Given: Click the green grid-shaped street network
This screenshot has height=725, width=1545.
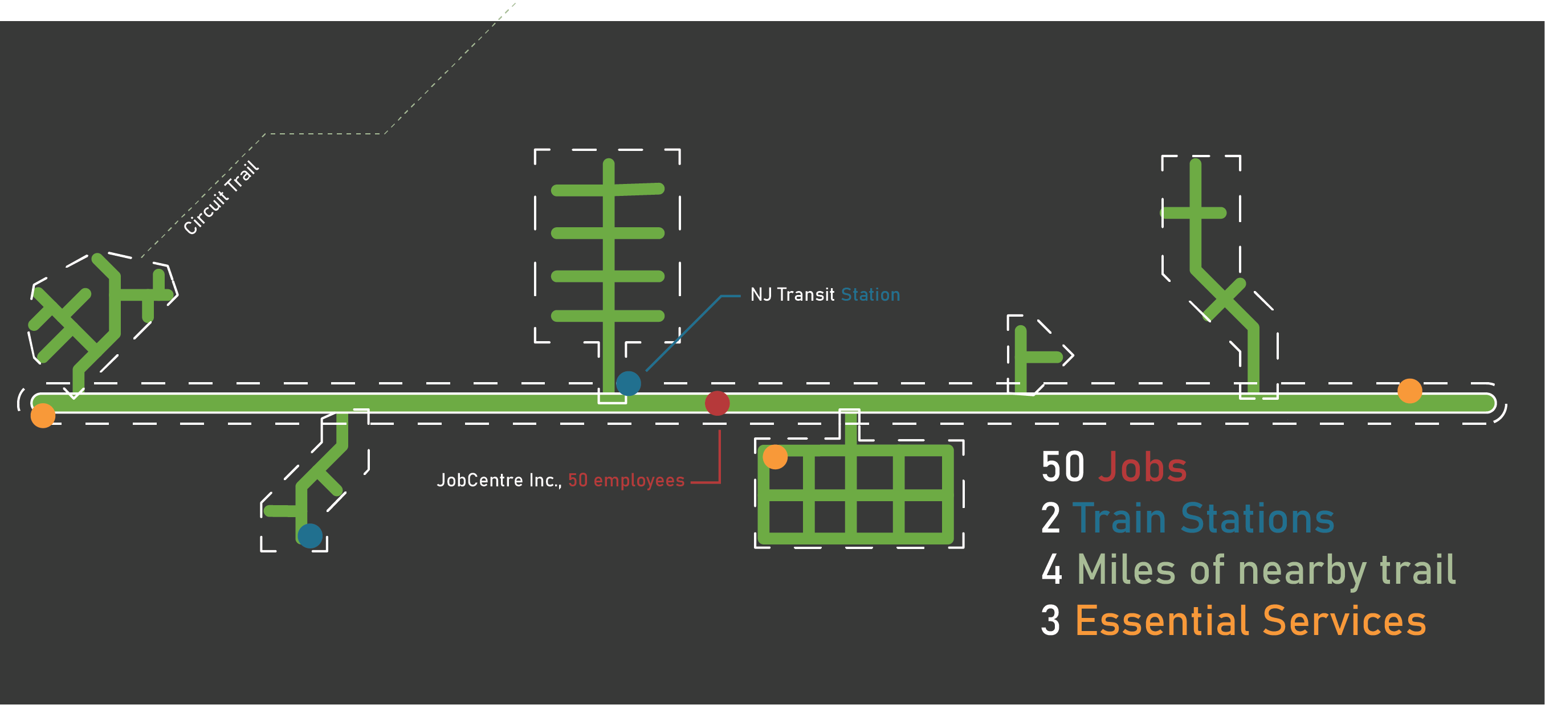Looking at the screenshot, I should pyautogui.click(x=855, y=495).
